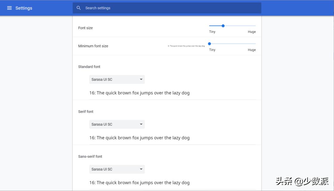Image resolution: width=334 pixels, height=191 pixels.
Task: Click the Standard font dropdown arrow
Action: [141, 80]
